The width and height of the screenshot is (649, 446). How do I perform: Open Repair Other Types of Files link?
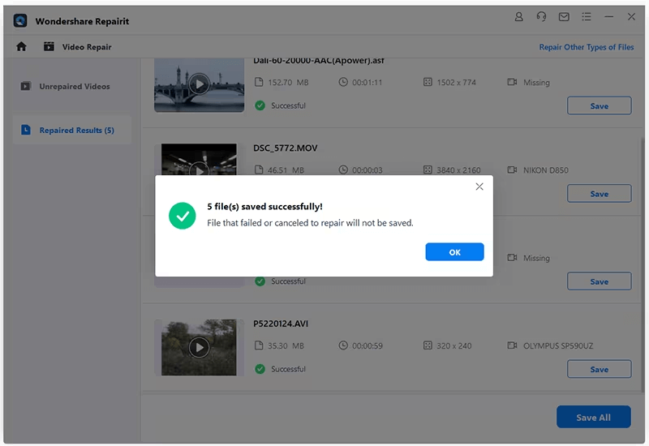[x=586, y=47]
